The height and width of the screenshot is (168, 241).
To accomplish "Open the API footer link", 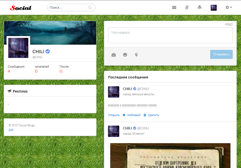I will coord(11,130).
